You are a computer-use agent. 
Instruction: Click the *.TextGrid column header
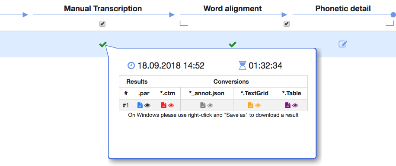coord(254,94)
